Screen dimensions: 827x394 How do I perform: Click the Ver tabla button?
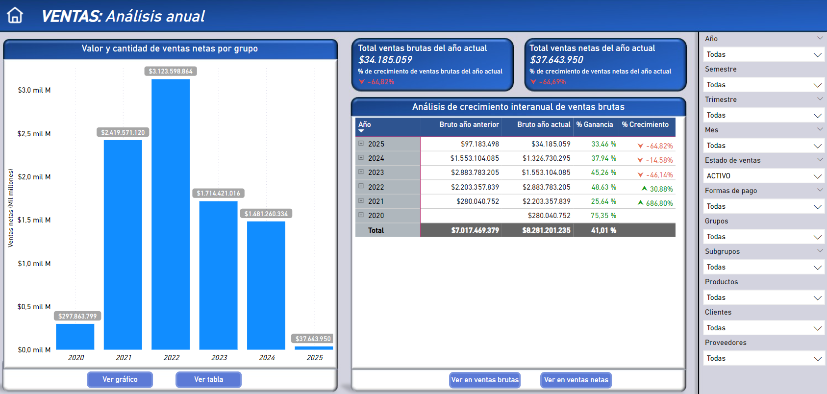coord(208,379)
